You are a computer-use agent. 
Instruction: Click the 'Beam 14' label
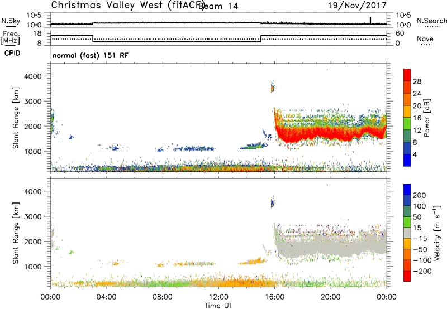[218, 6]
